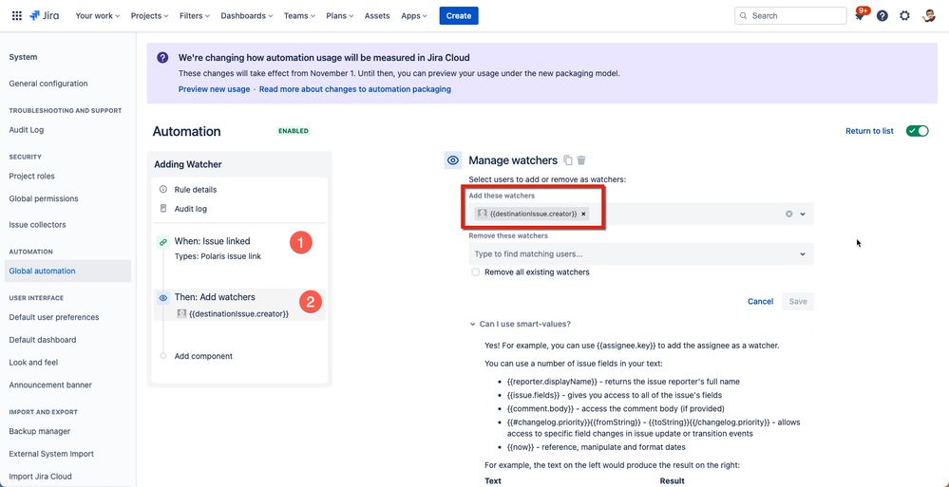Viewport: 949px width, 487px height.
Task: Open the notifications bell icon
Action: pyautogui.click(x=860, y=16)
